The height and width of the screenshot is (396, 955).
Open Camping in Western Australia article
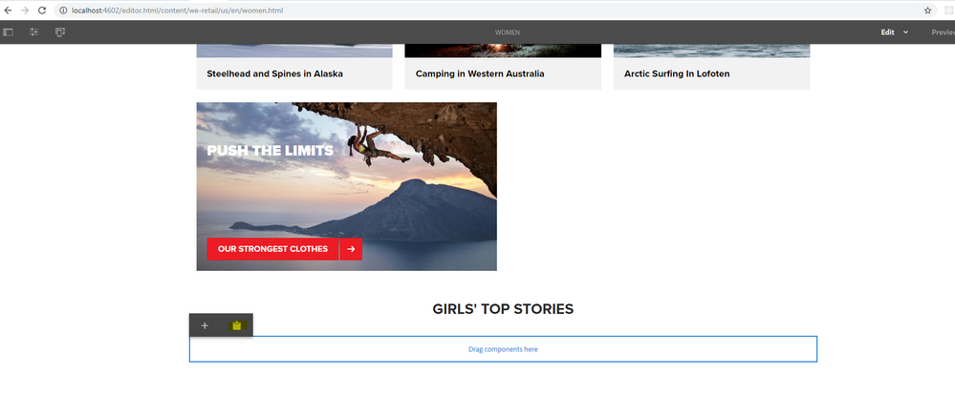tap(480, 73)
